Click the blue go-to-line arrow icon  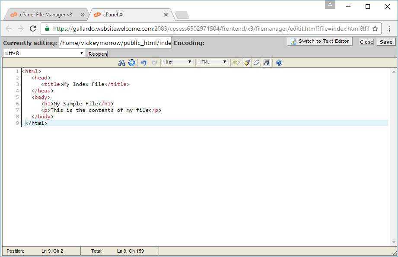132,63
